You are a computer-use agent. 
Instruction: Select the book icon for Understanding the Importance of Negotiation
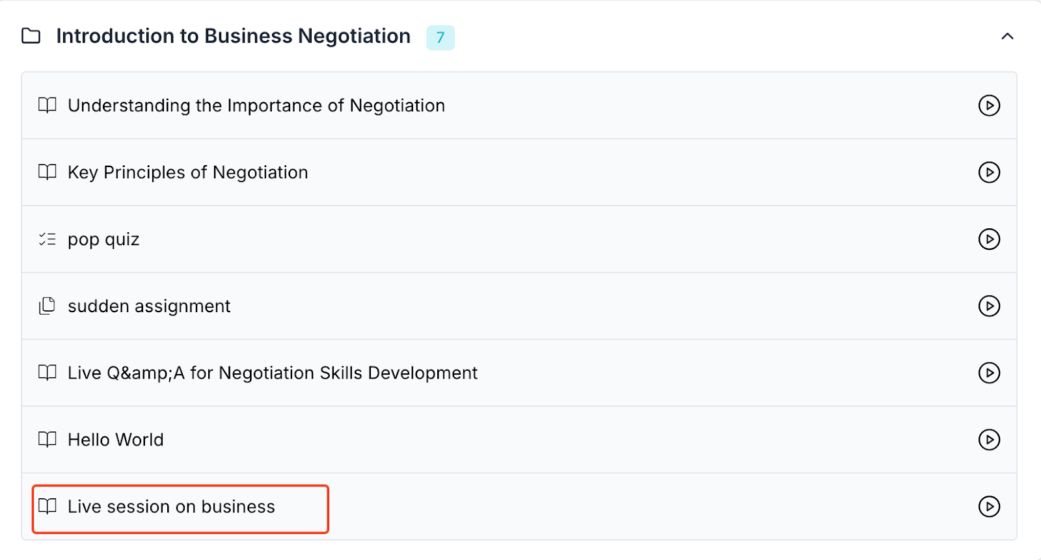46,105
